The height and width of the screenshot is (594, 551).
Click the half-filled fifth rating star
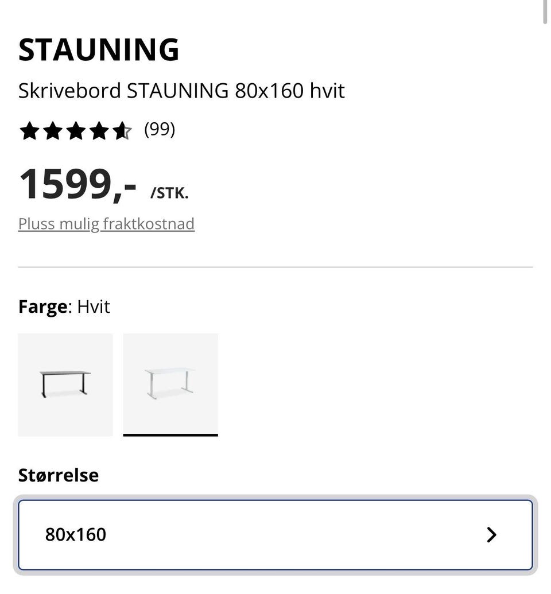pyautogui.click(x=122, y=131)
